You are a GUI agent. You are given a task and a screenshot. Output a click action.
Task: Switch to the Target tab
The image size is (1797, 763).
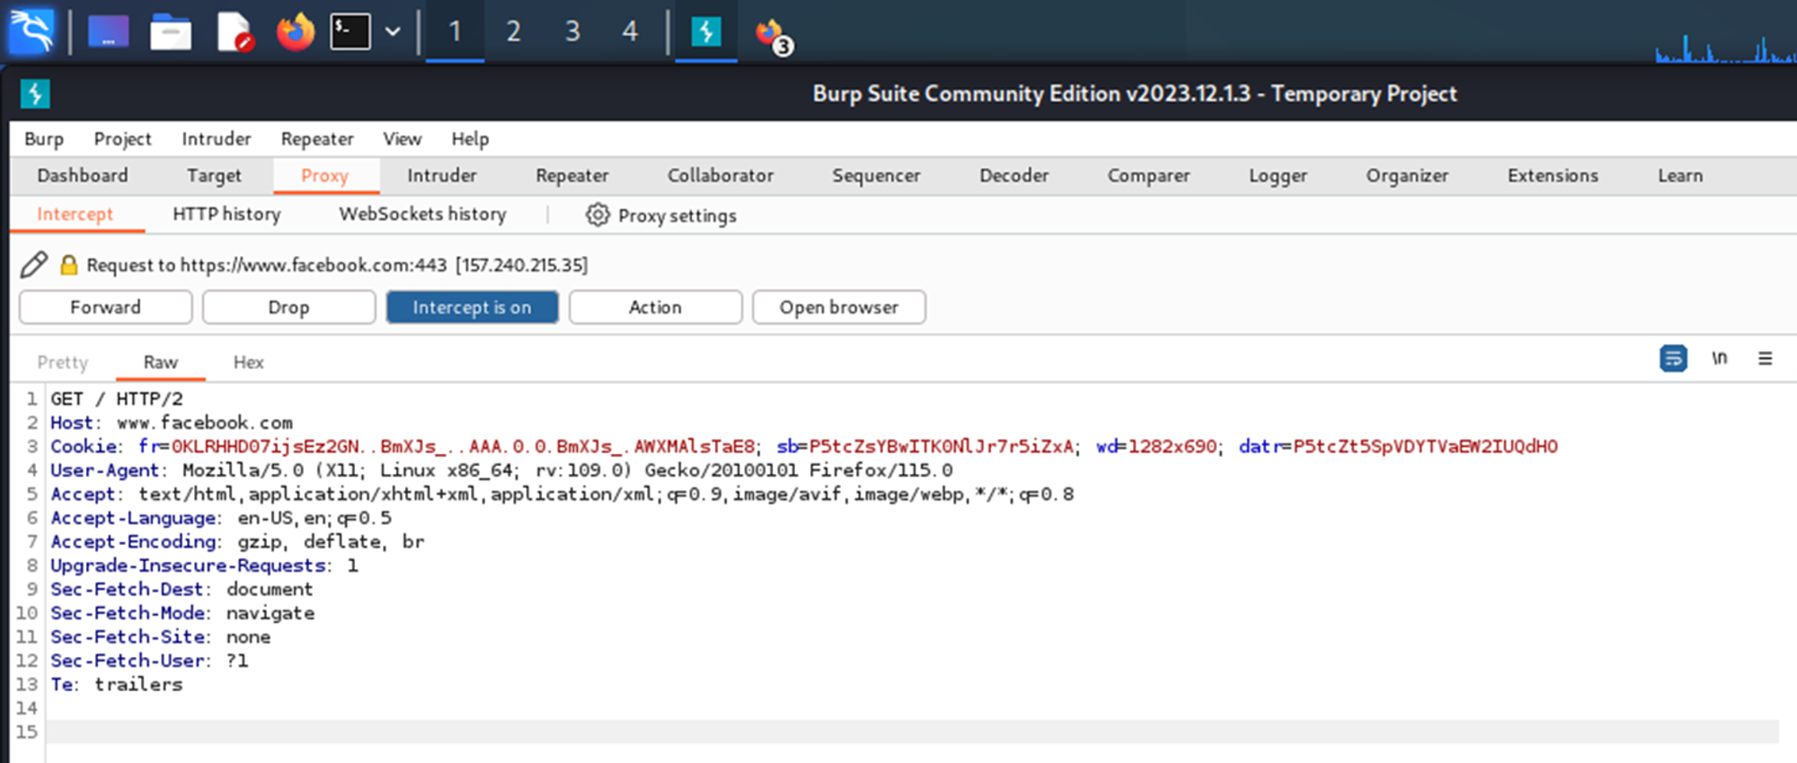coord(214,176)
